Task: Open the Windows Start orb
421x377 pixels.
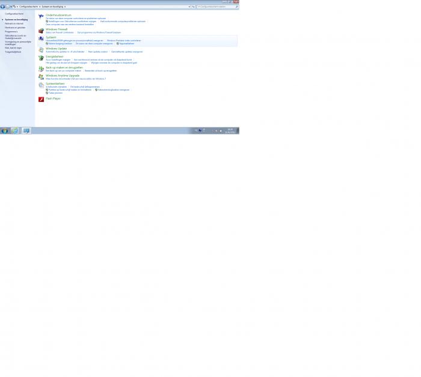Action: pos(4,131)
